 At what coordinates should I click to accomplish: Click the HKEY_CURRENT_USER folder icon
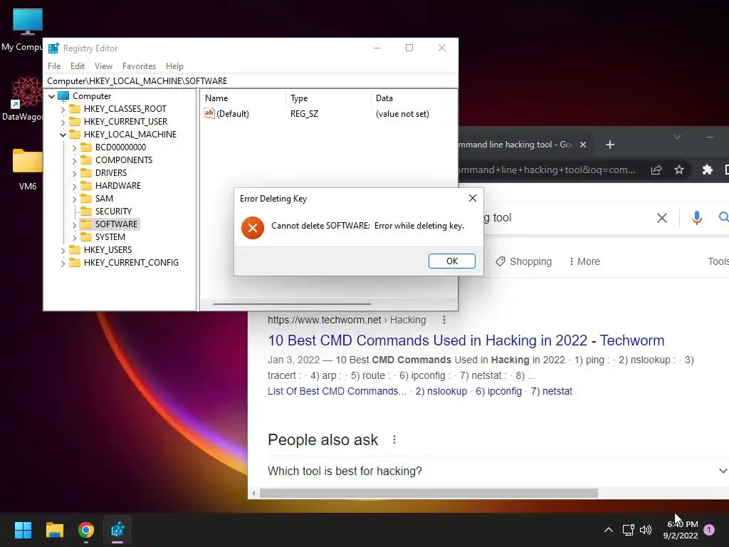pos(75,121)
